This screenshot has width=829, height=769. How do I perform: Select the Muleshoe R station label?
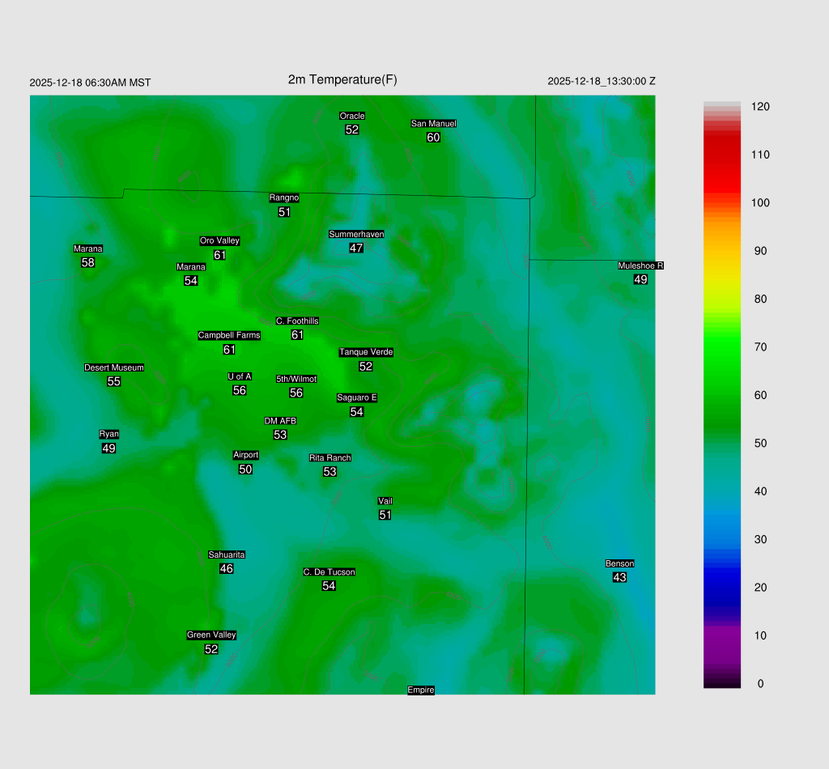click(640, 266)
